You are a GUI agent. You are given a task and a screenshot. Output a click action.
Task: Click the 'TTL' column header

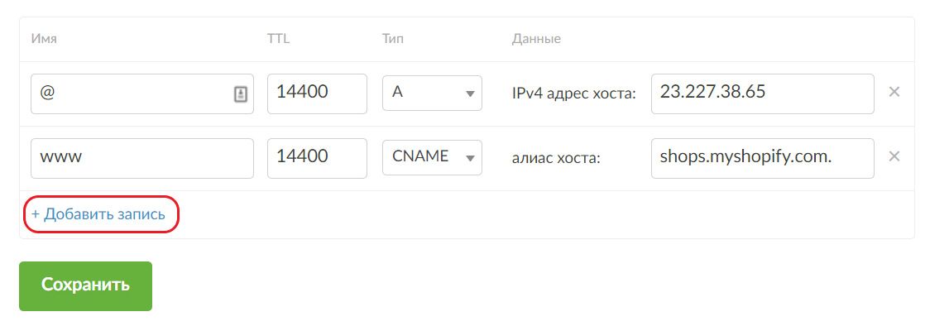point(278,40)
